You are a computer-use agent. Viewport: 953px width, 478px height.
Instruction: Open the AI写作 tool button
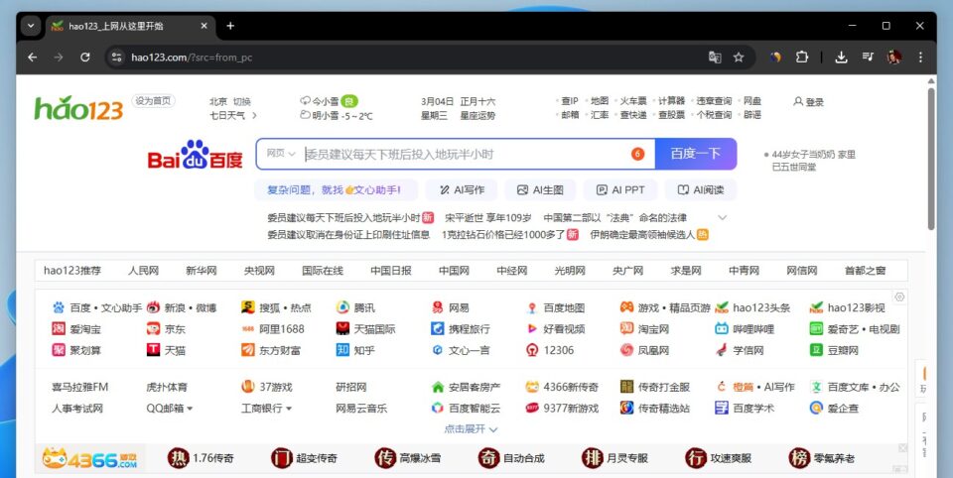462,190
